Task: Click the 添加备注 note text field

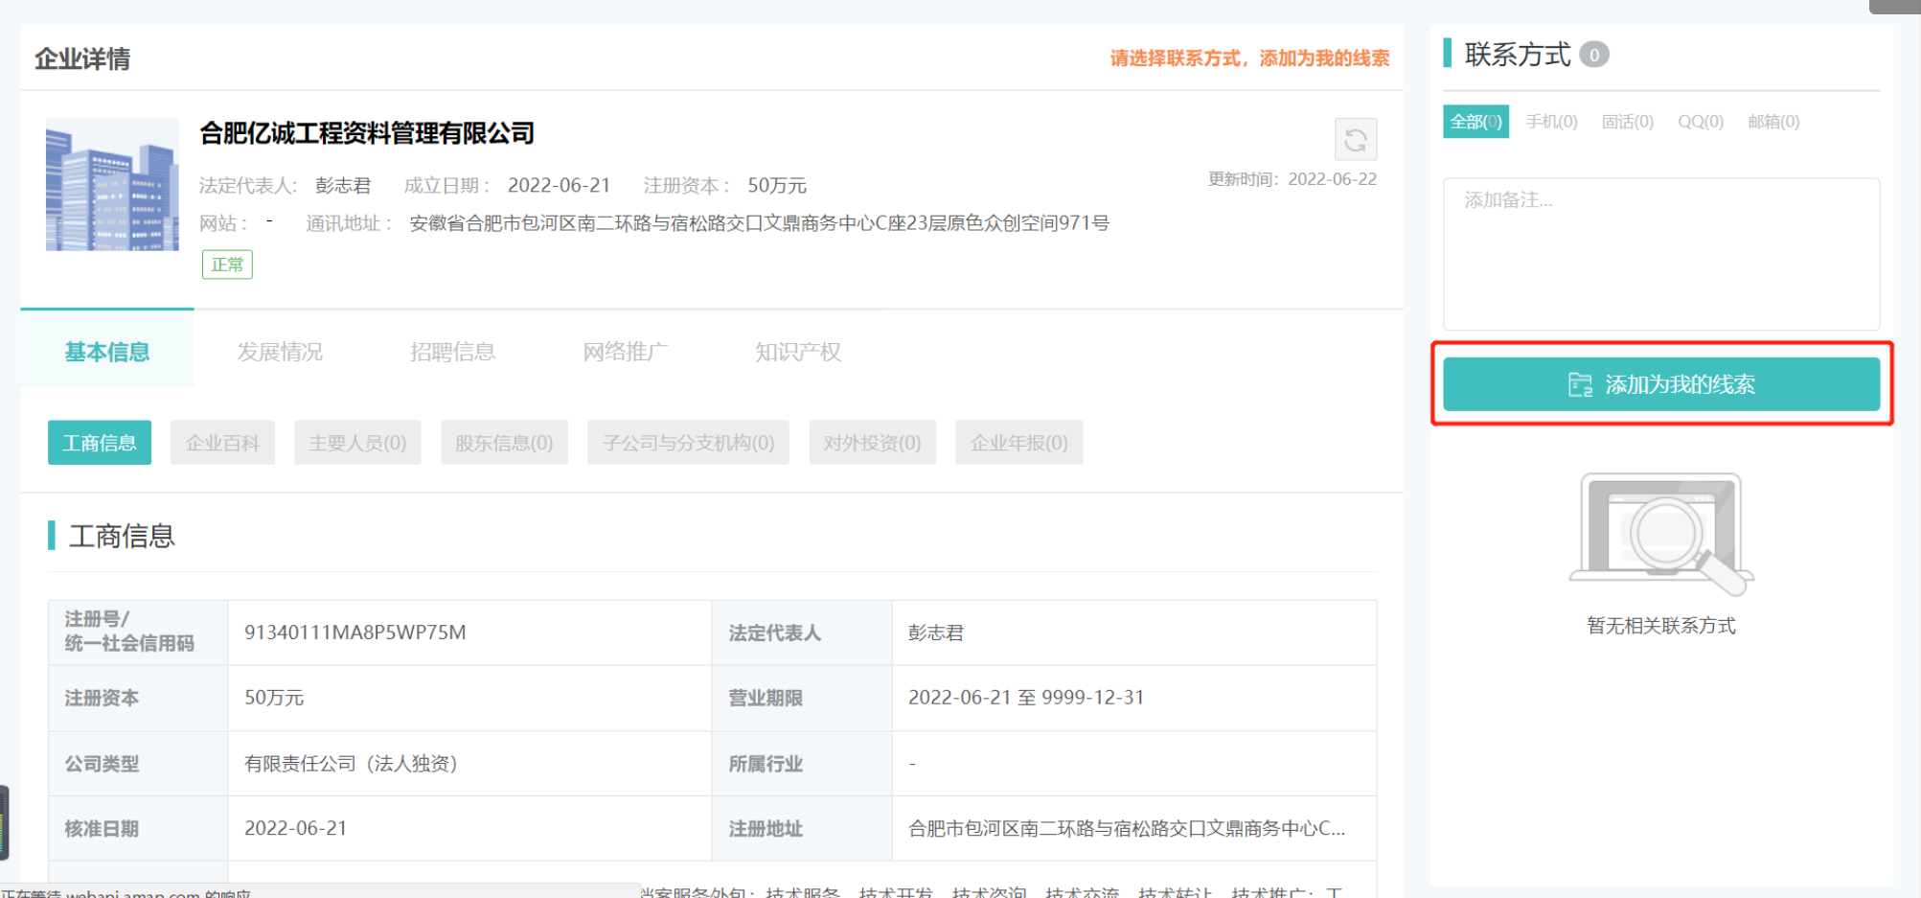Action: [1660, 254]
